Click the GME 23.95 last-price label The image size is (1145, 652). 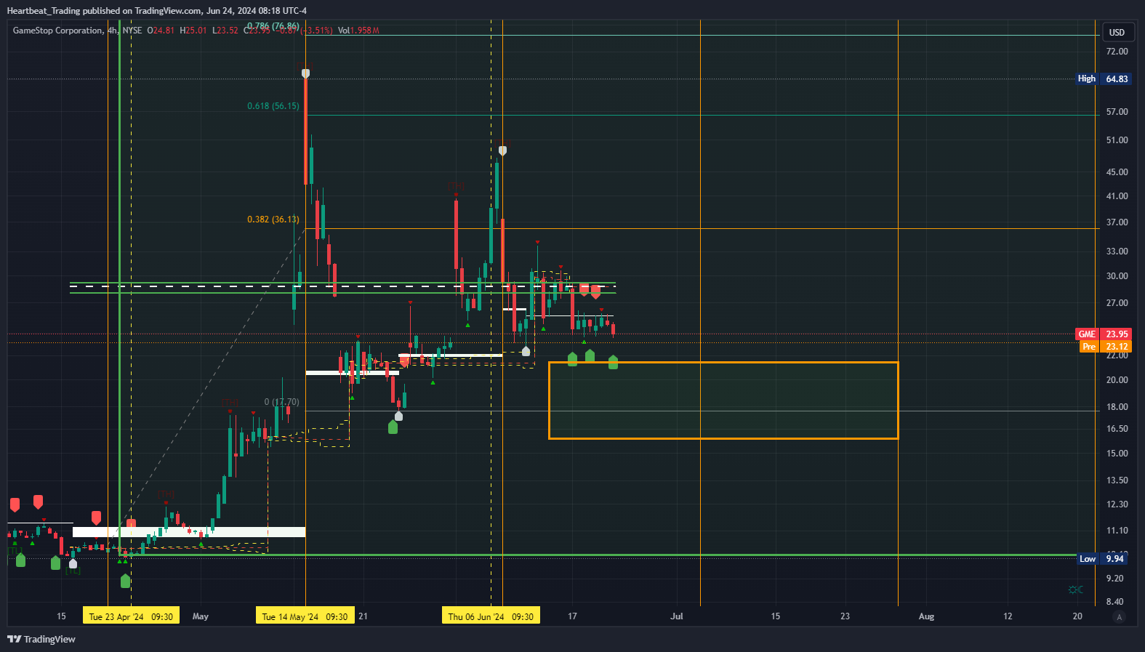pos(1104,334)
